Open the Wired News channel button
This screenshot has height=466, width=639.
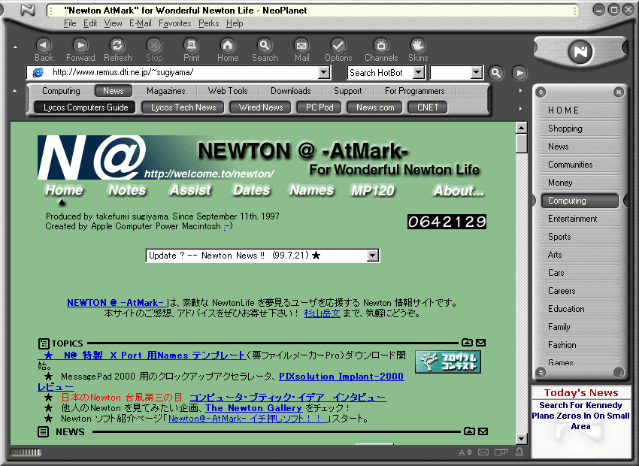260,107
